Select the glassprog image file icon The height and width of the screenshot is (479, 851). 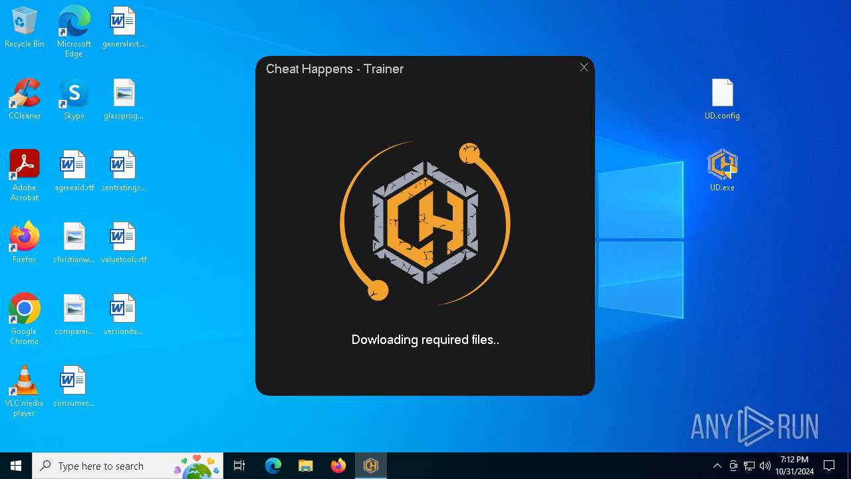click(x=123, y=100)
